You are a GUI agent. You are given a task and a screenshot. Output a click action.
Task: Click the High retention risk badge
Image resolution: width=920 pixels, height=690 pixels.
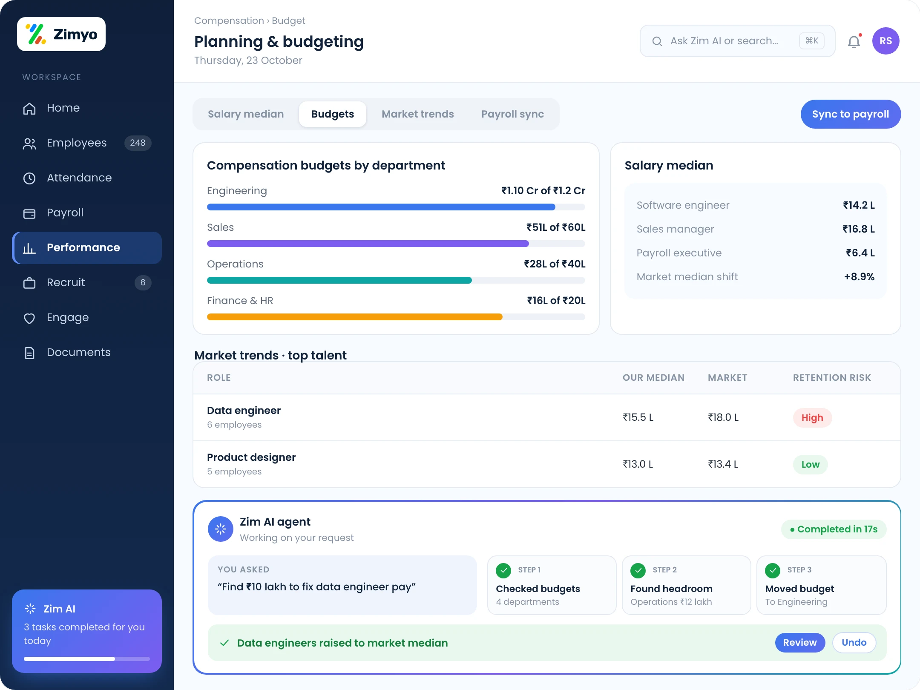[812, 417]
